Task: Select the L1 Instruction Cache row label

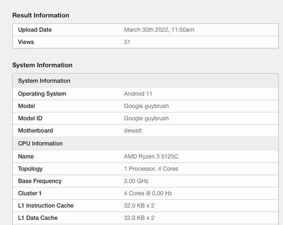Action: [46, 205]
